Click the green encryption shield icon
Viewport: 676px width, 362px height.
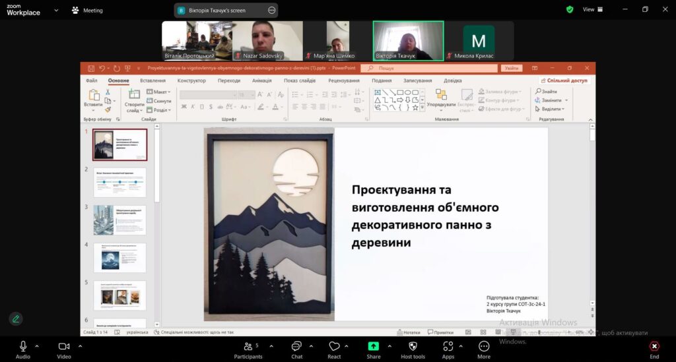(x=570, y=9)
